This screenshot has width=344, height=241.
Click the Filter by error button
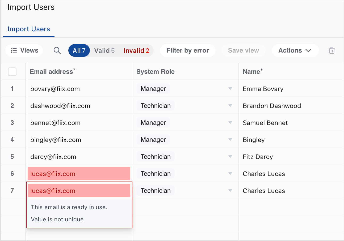(187, 50)
